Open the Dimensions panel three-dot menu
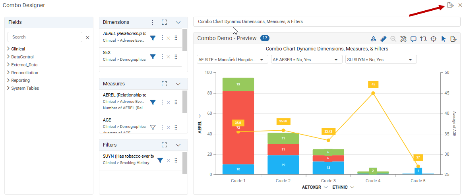Image resolution: width=465 pixels, height=195 pixels. click(x=153, y=22)
